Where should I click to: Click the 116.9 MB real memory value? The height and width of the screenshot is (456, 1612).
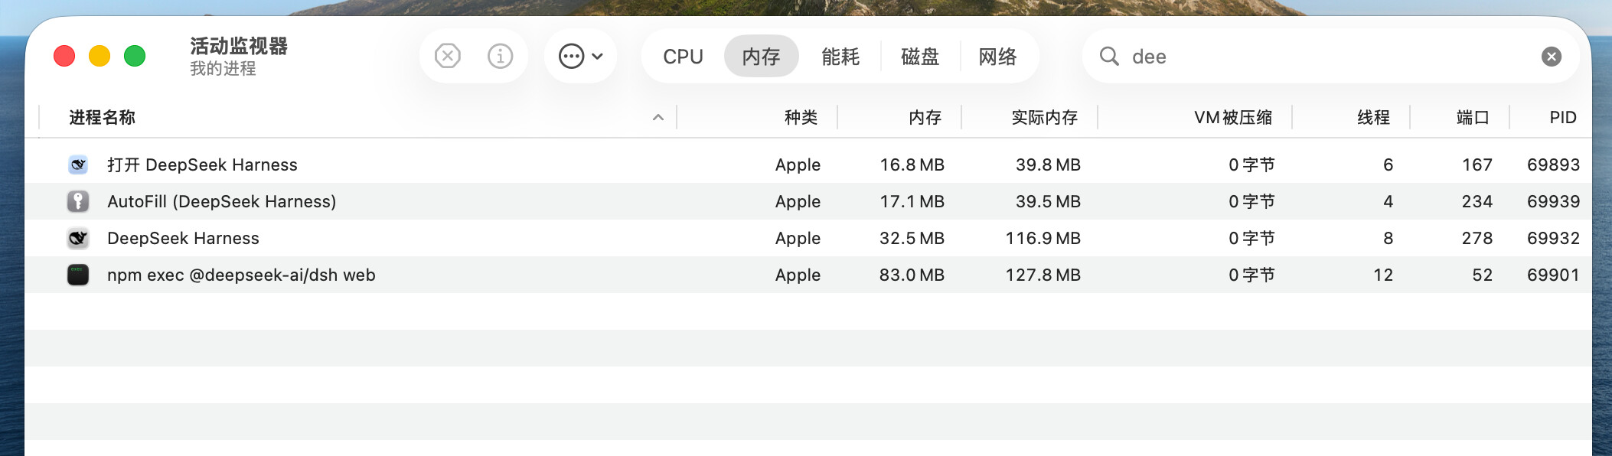coord(1043,238)
